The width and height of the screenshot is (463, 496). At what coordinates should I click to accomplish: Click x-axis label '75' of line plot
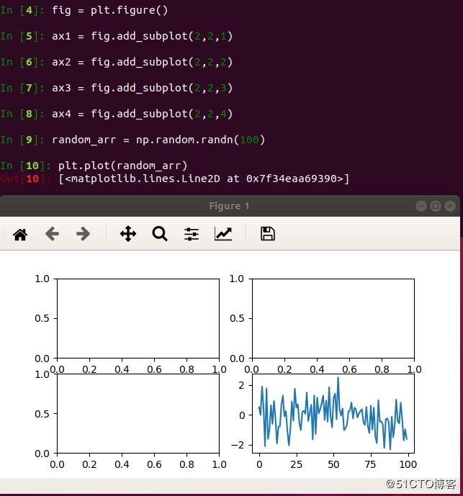point(370,464)
